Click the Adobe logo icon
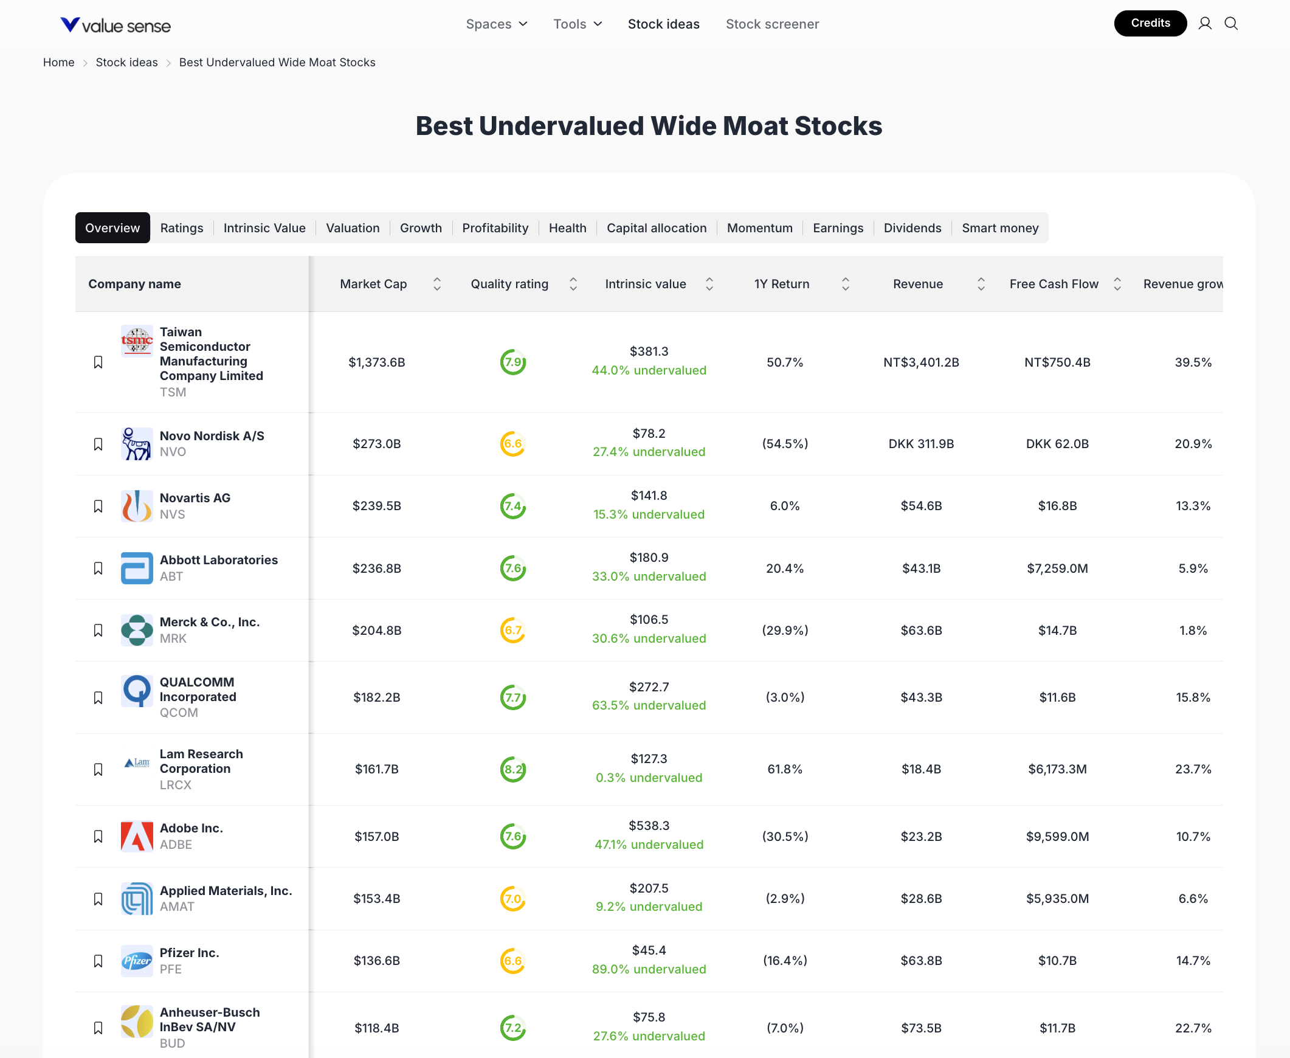 click(137, 836)
